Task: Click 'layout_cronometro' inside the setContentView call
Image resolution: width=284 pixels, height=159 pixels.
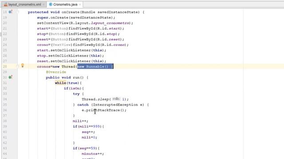Action: click(x=110, y=23)
